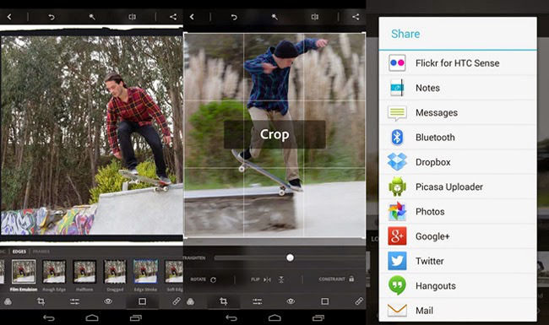Undo the last edit on the Crop screen
Viewport: 549px width, 325px height.
[234, 17]
